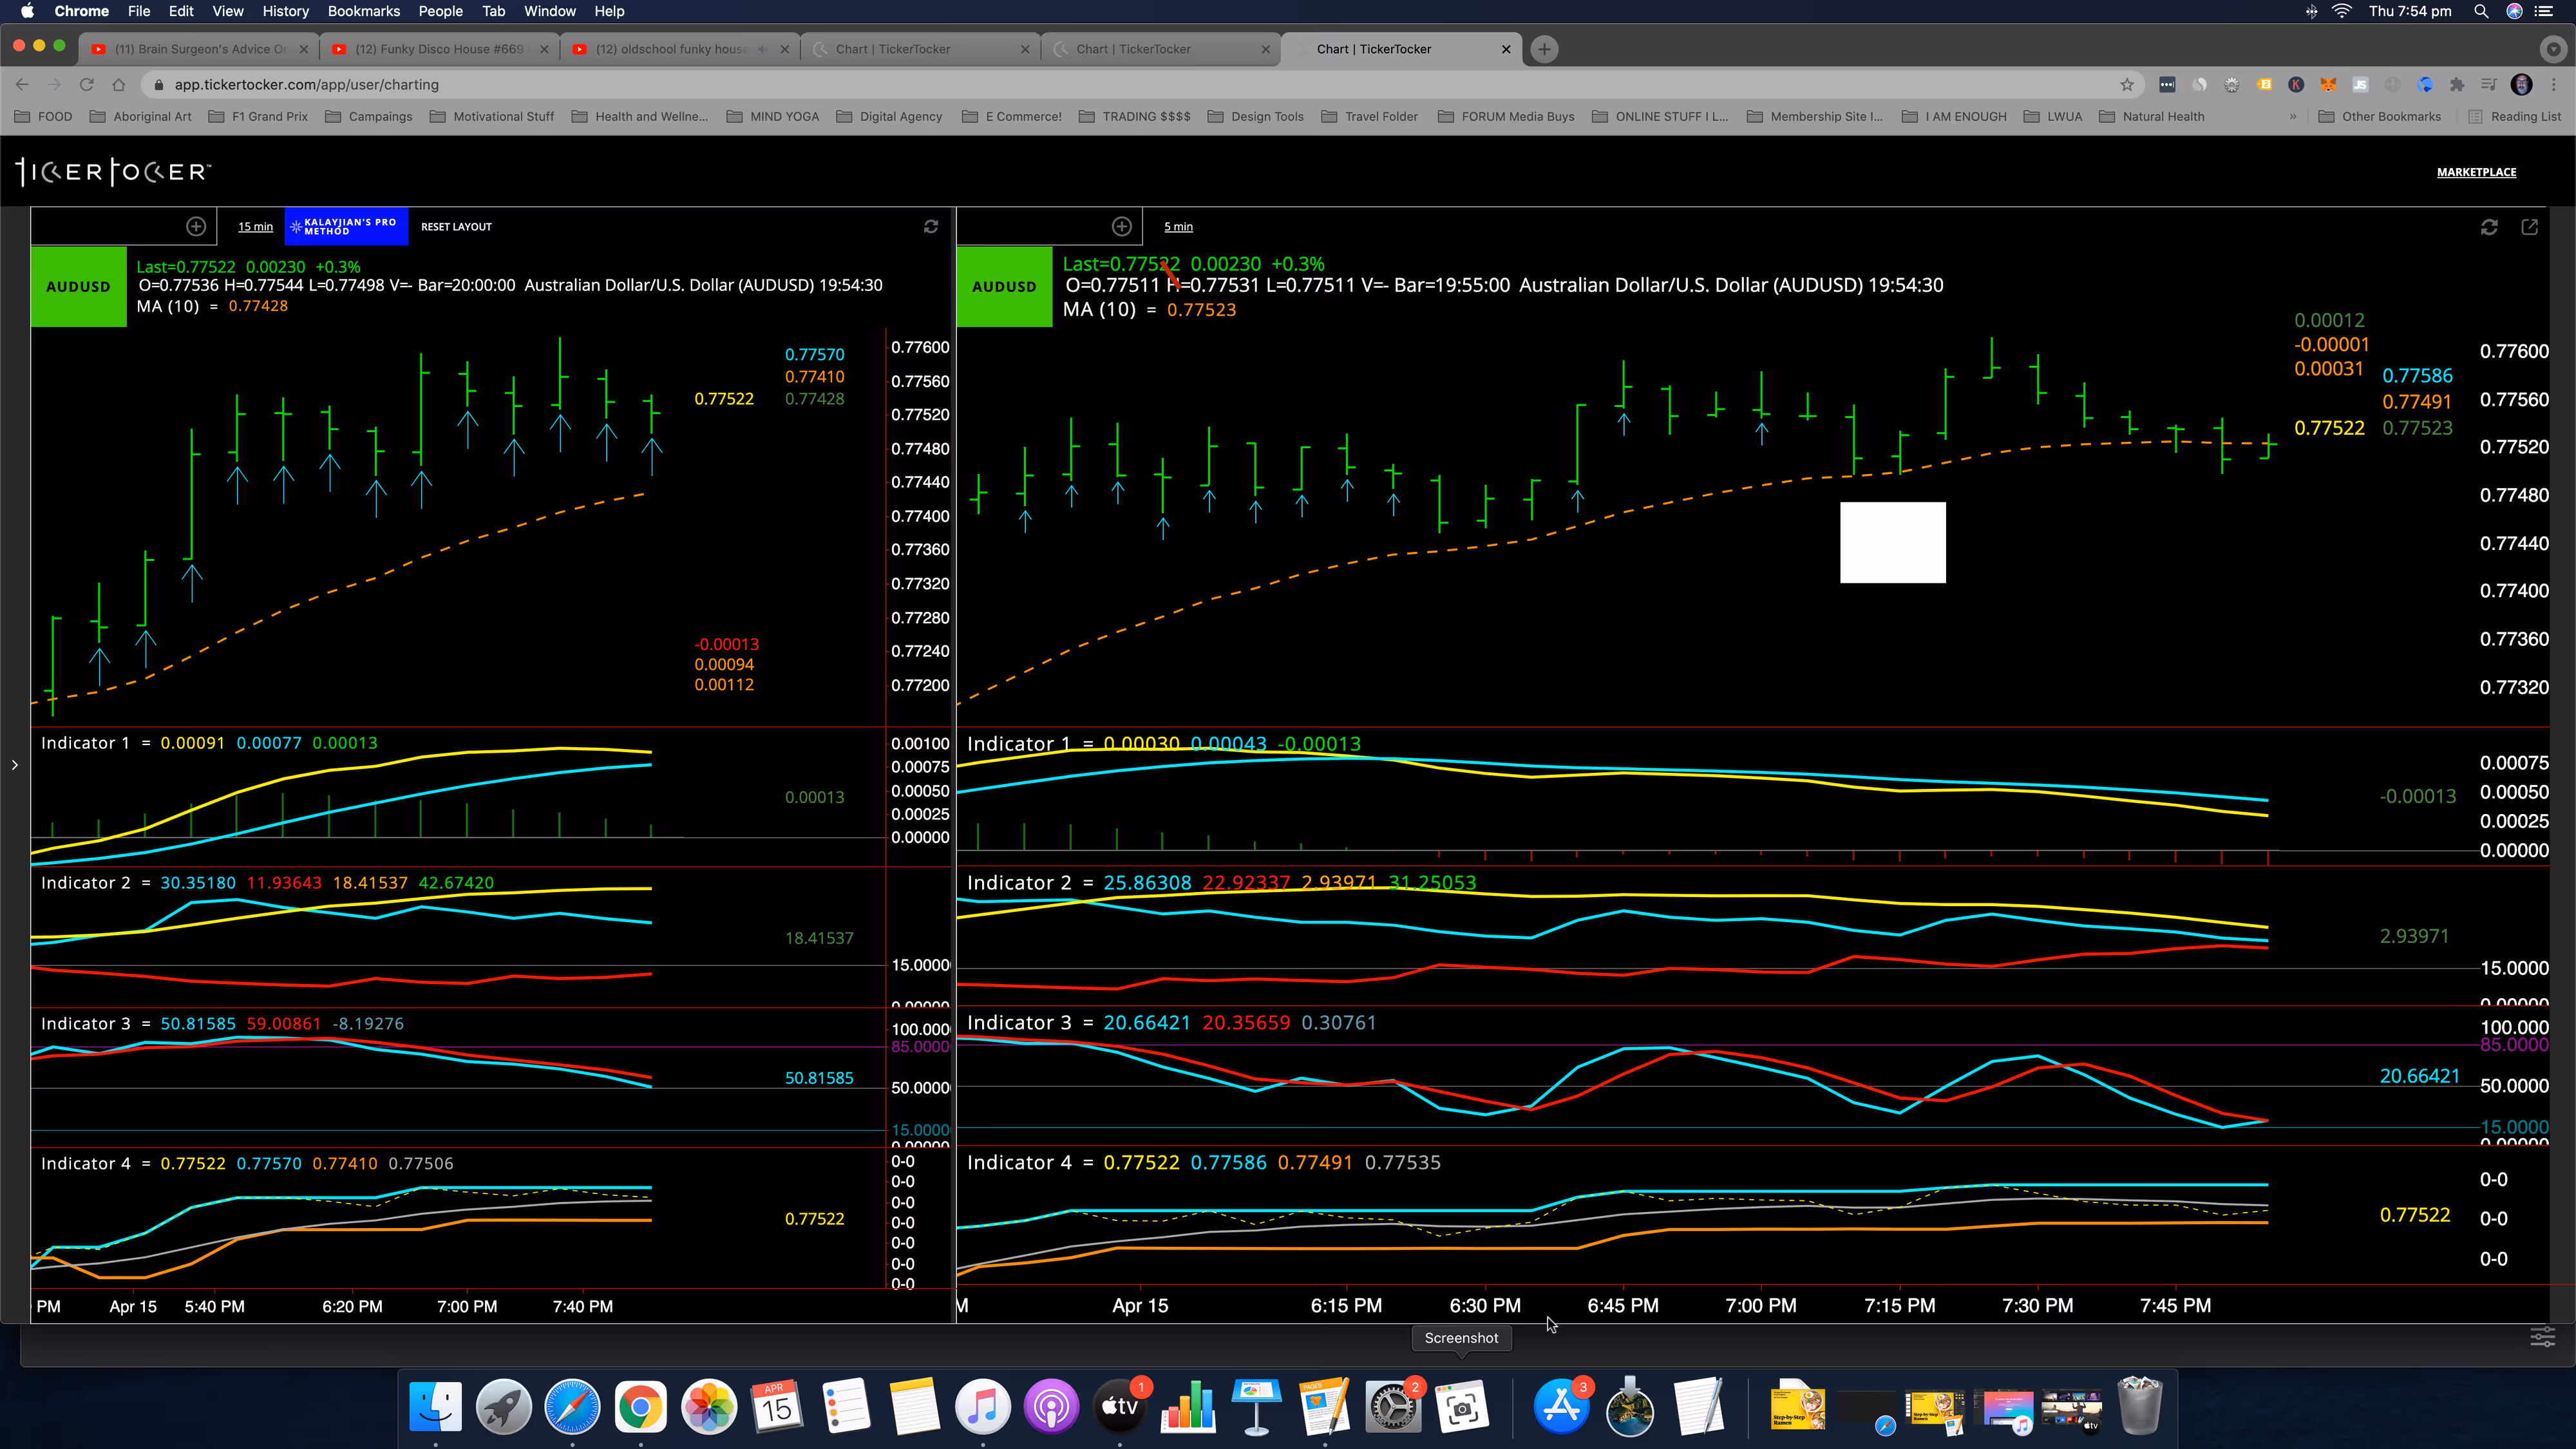Image resolution: width=2576 pixels, height=1449 pixels.
Task: Click the add symbol plus icon in the right chart
Action: tap(1122, 226)
